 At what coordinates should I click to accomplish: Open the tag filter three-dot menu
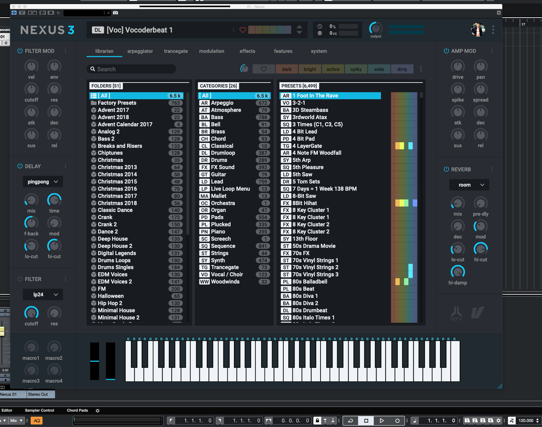pyautogui.click(x=421, y=69)
